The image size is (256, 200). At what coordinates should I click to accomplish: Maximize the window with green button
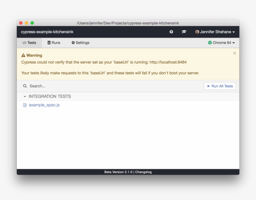point(32,23)
